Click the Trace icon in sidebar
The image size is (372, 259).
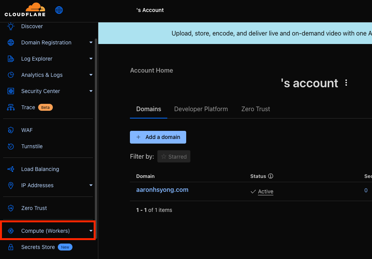(11, 107)
